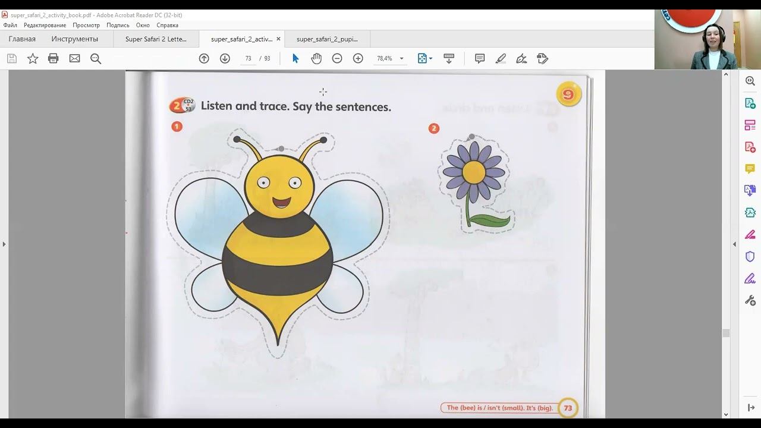Image resolution: width=761 pixels, height=428 pixels.
Task: Click the vertical scrollbar up arrow
Action: pos(726,74)
